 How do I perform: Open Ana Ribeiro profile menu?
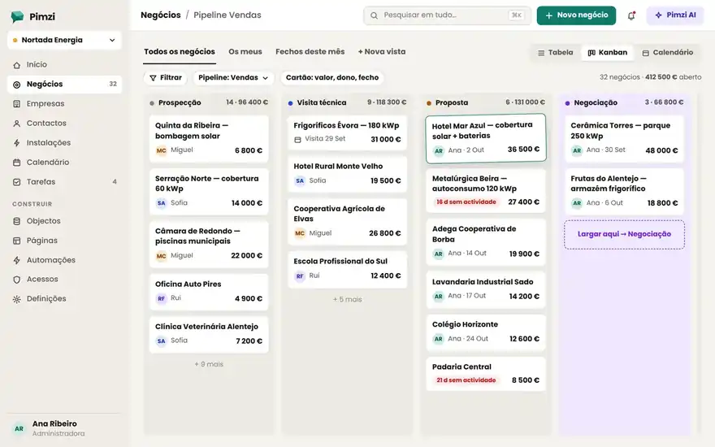(x=64, y=428)
